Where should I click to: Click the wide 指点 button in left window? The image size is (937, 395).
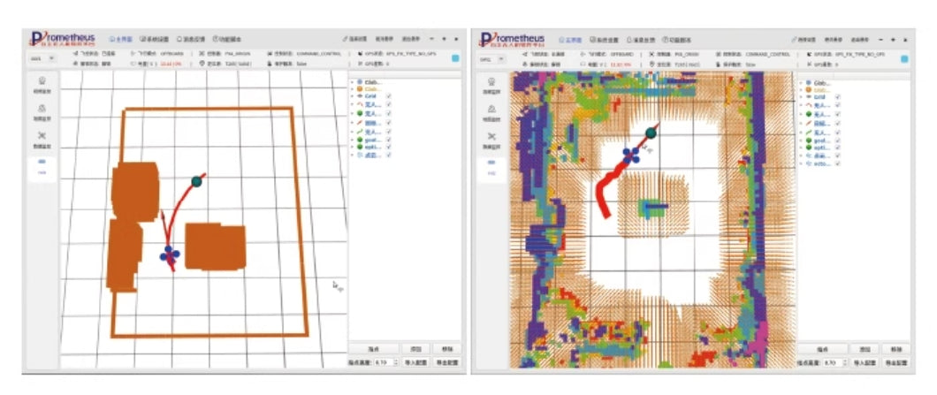click(x=374, y=349)
